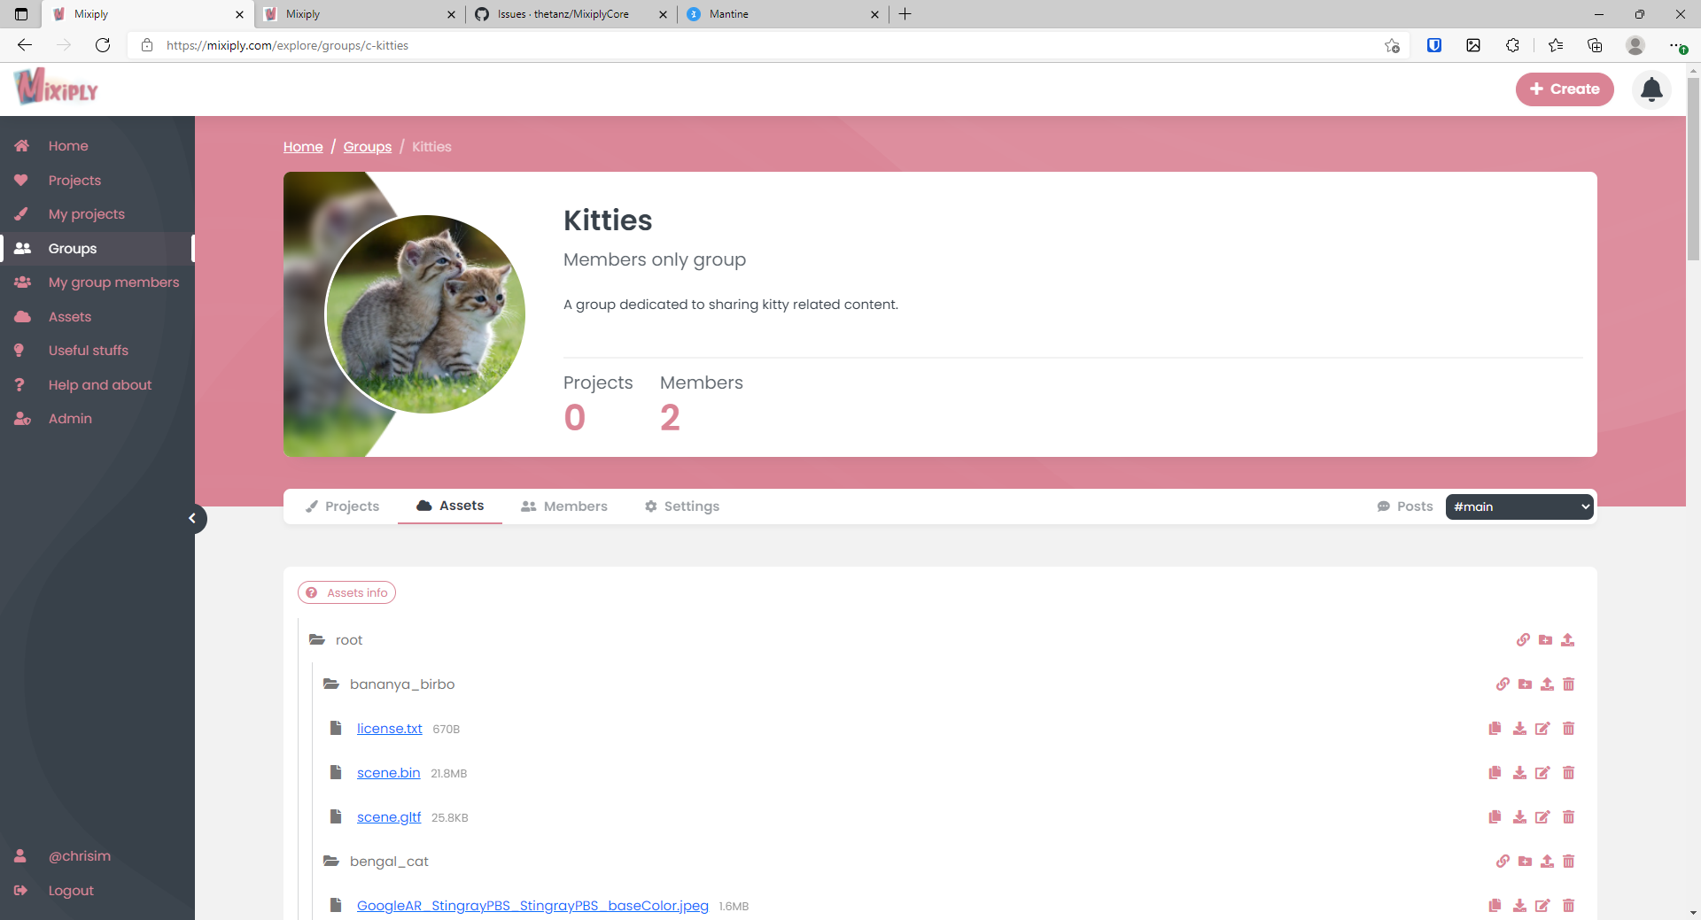
Task: Click the Kitties group avatar
Action: [x=425, y=314]
